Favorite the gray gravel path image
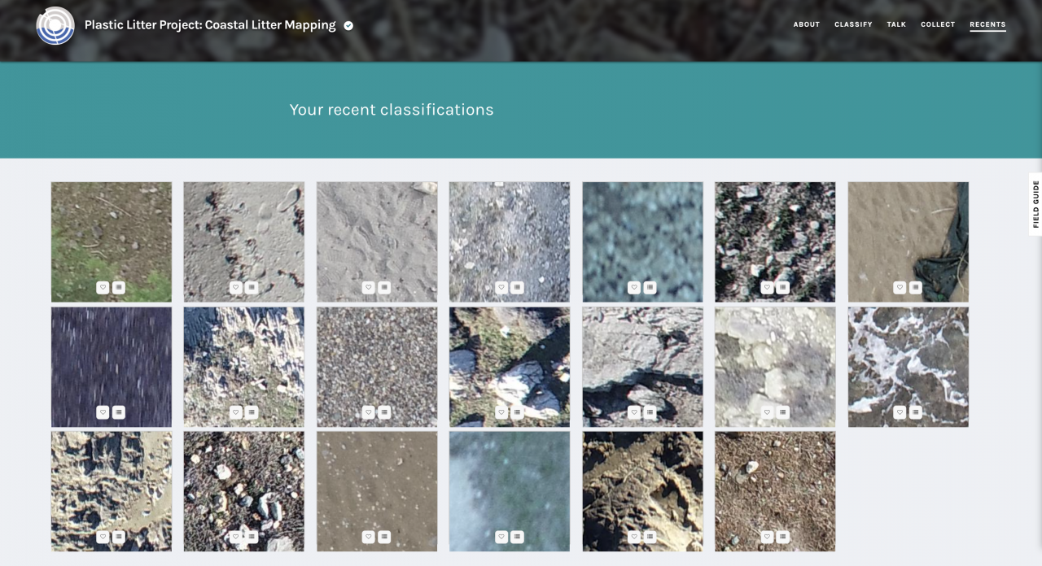Screen dimensions: 1042x566 tap(501, 287)
